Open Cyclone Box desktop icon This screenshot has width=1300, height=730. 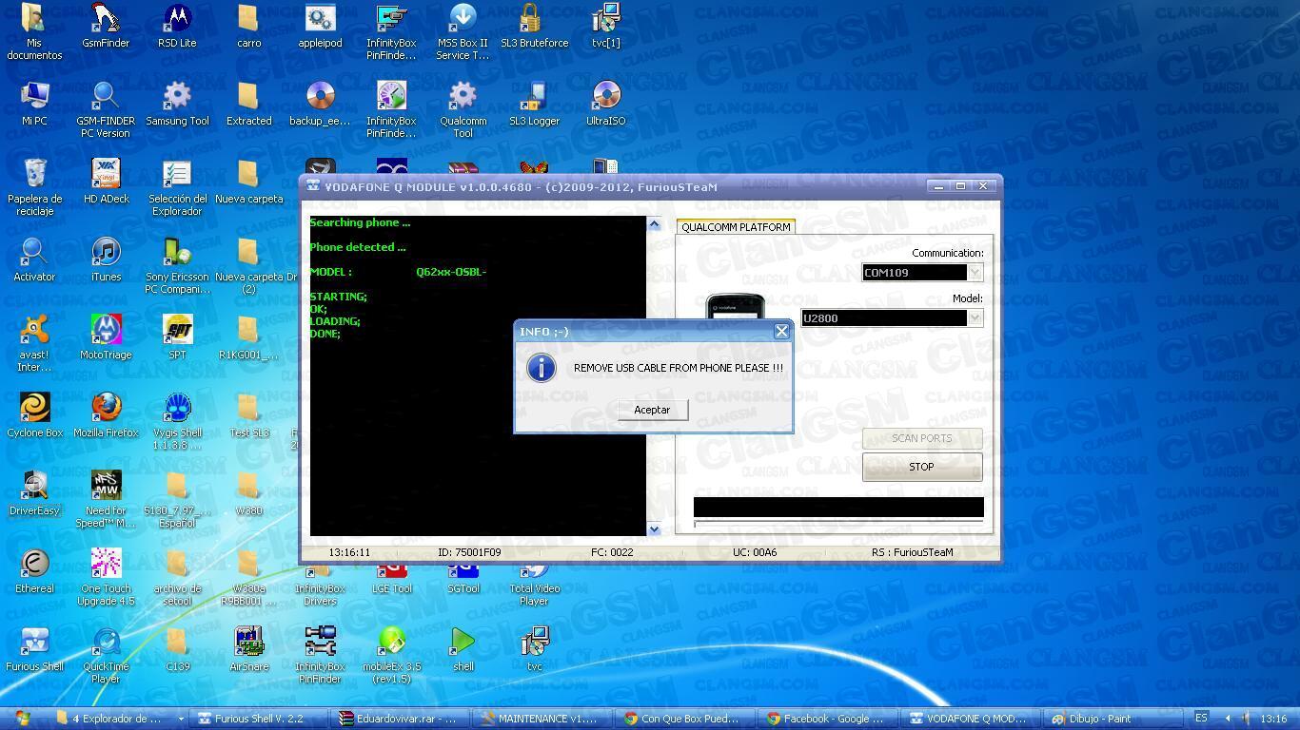point(34,416)
